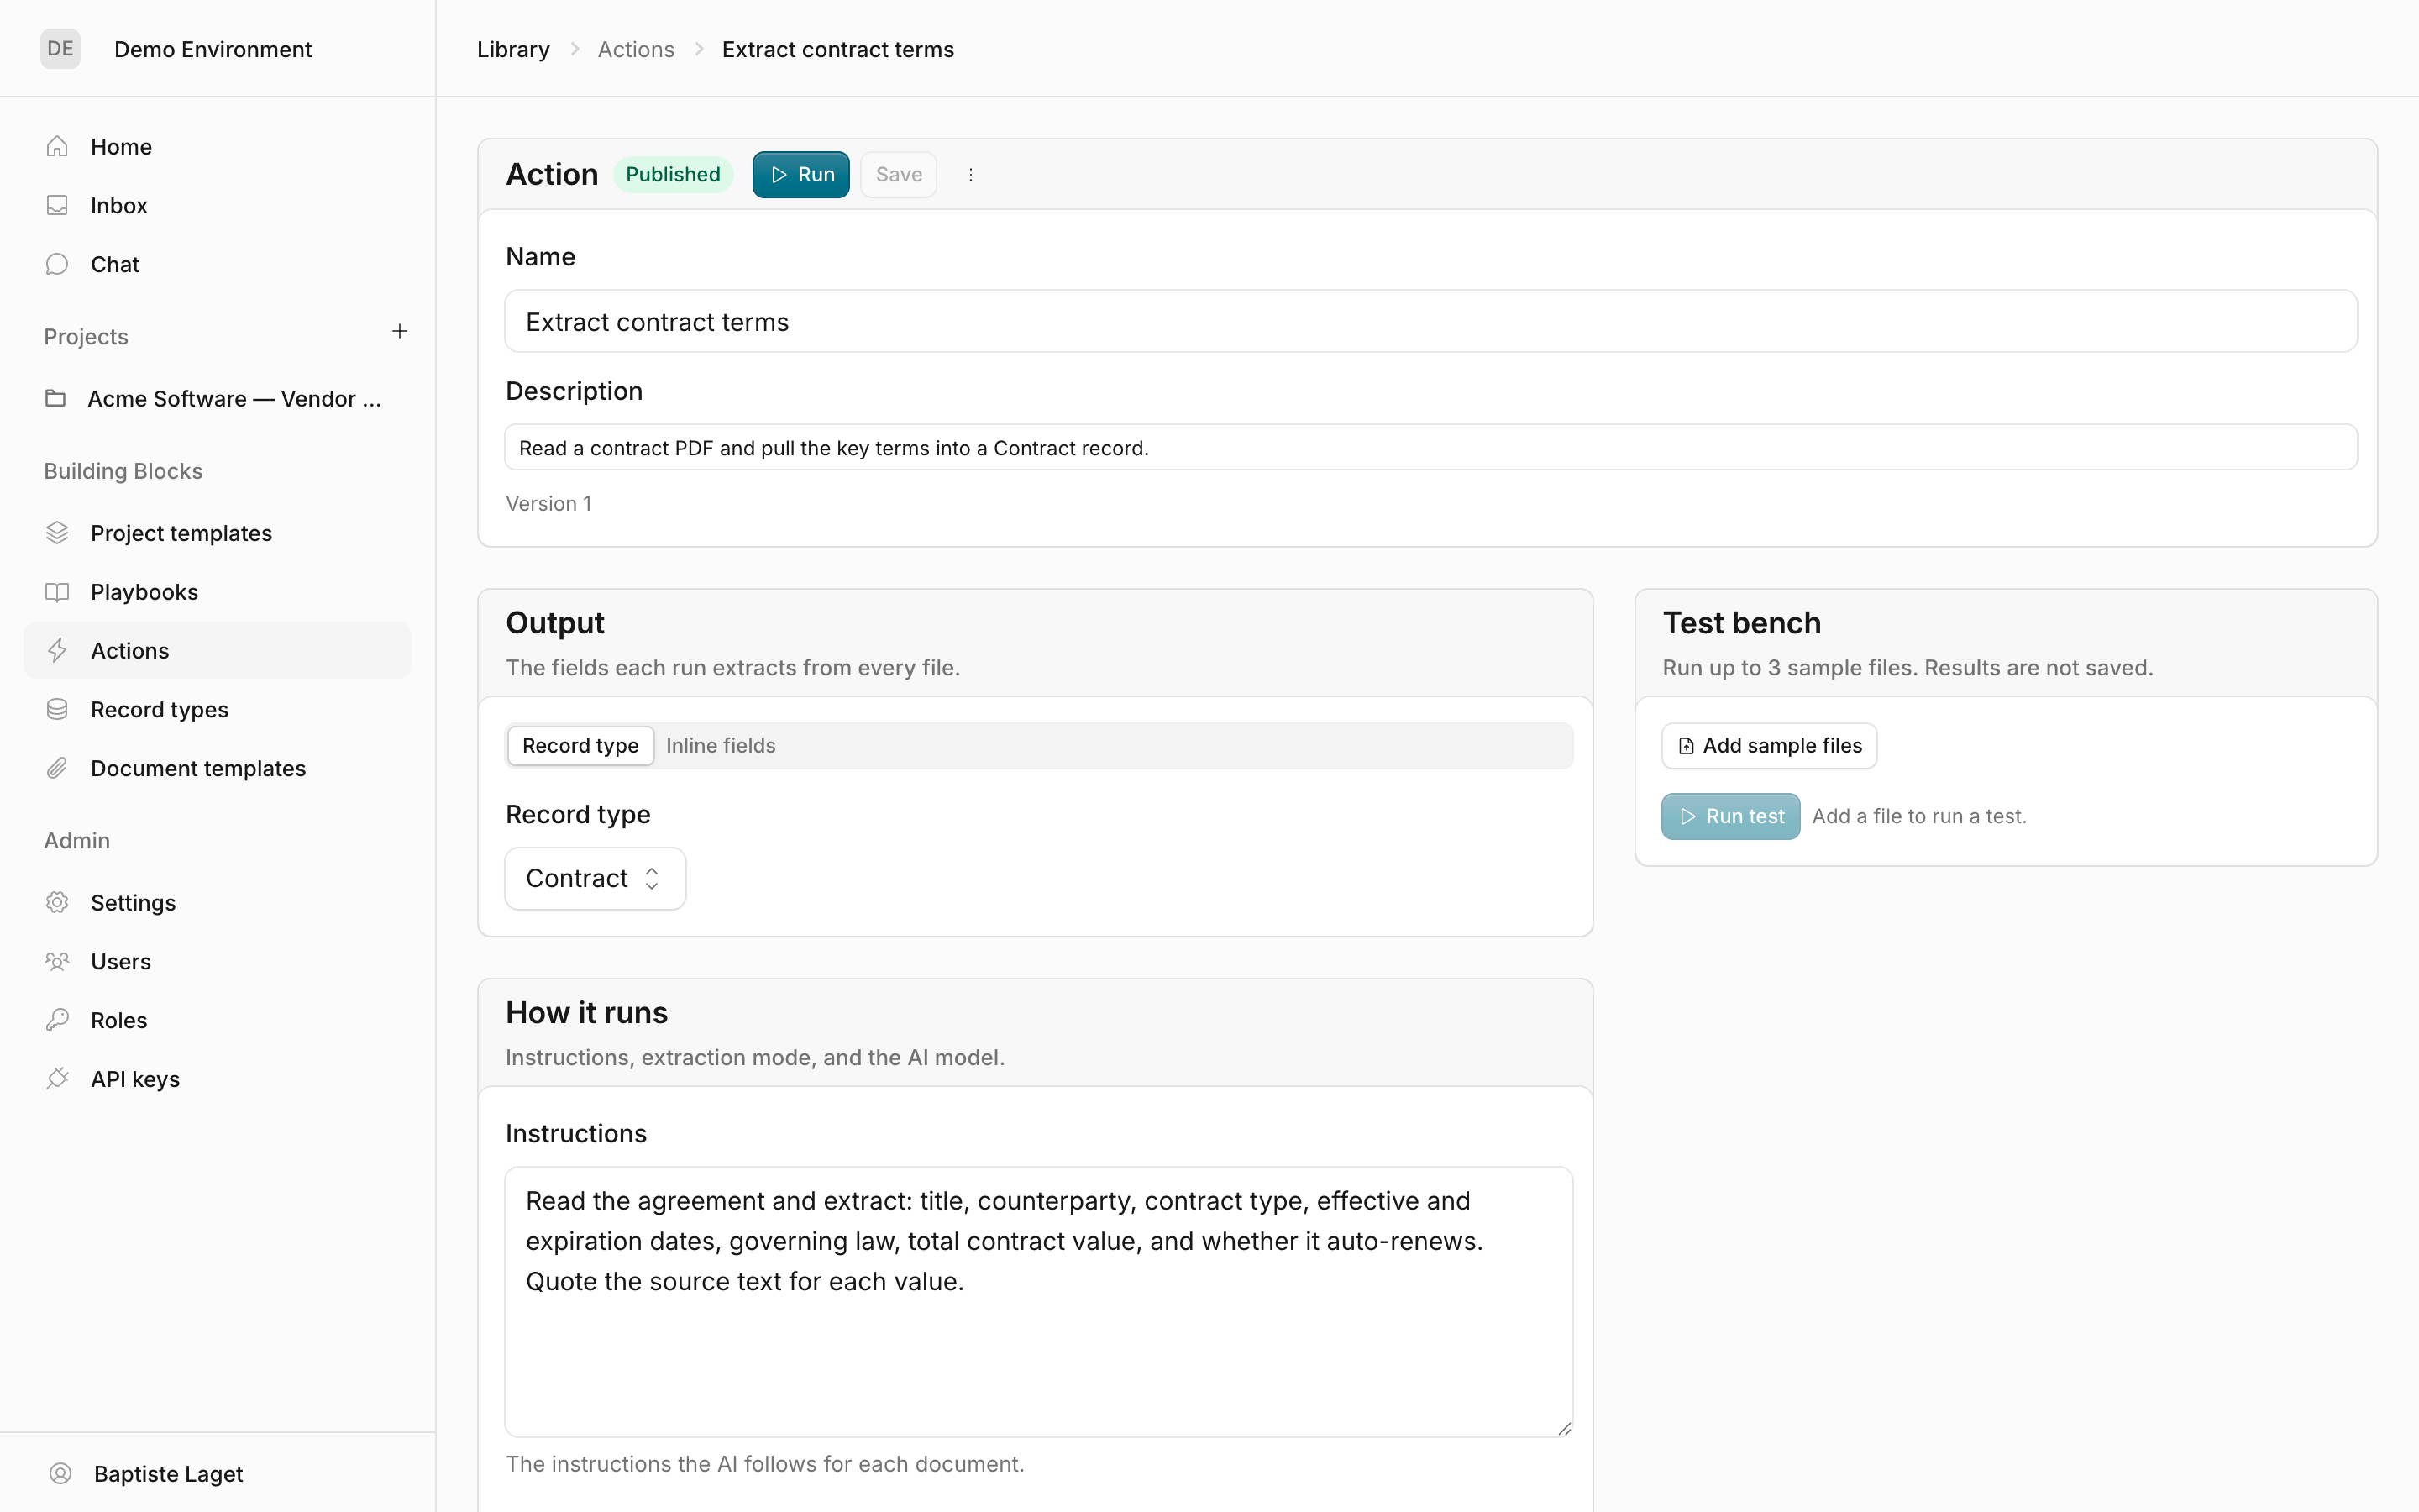Select the Record type output tab
Screen dimensions: 2419x1512
[580, 746]
